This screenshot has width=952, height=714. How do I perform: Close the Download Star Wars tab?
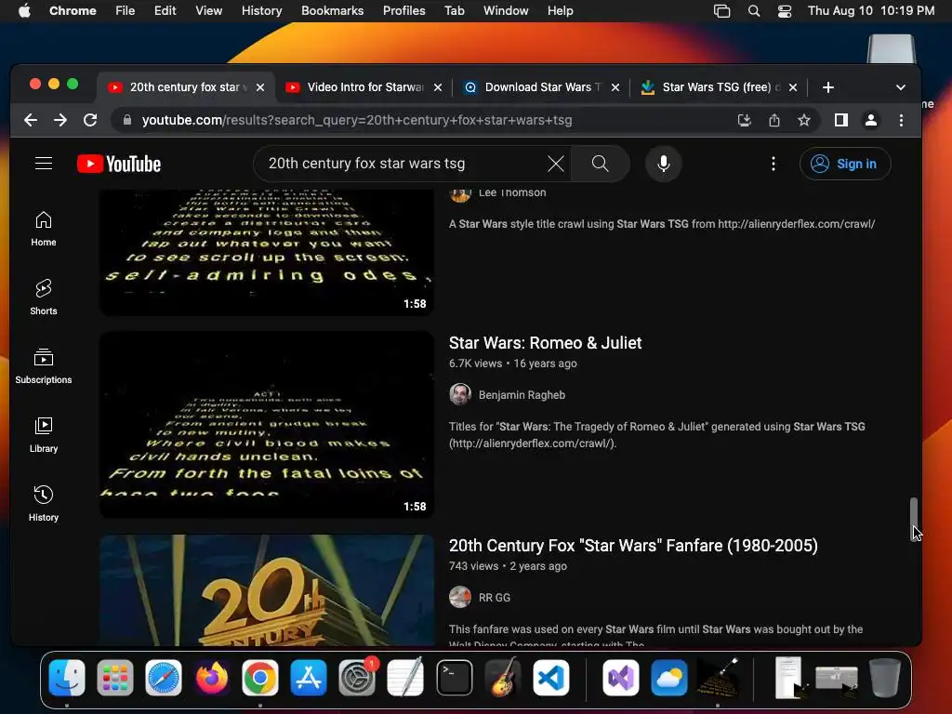615,87
